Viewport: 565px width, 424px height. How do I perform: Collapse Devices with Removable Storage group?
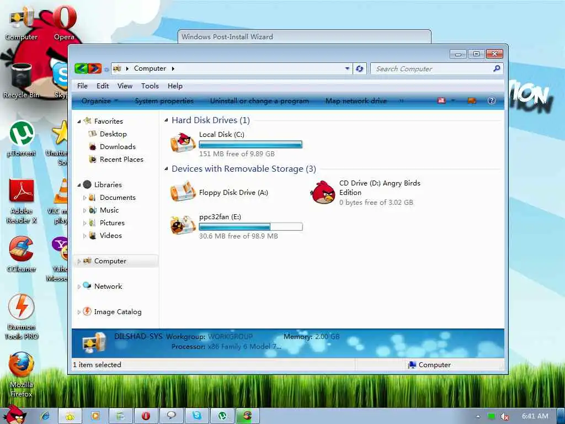tap(166, 168)
